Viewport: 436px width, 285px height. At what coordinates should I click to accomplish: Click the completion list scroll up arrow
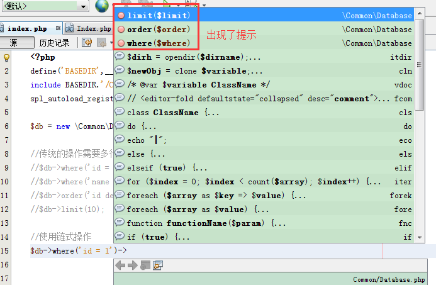(x=419, y=13)
